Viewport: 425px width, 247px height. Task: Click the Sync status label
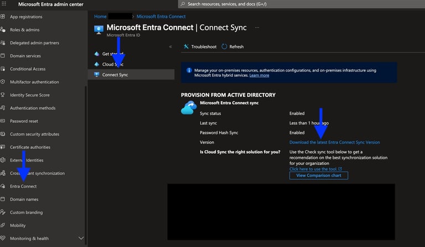(210, 114)
